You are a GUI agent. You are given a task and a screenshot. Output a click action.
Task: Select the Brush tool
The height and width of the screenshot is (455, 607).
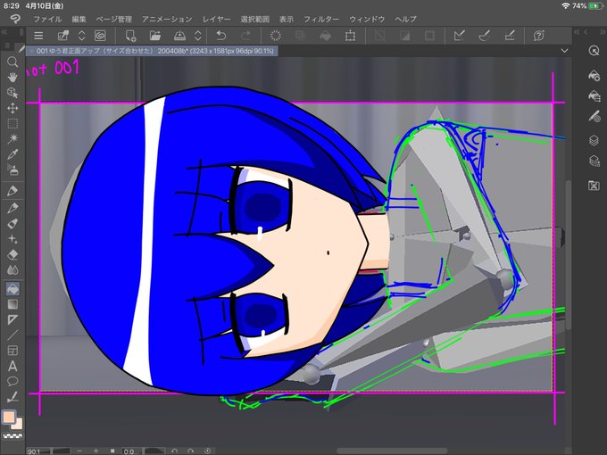pos(12,224)
